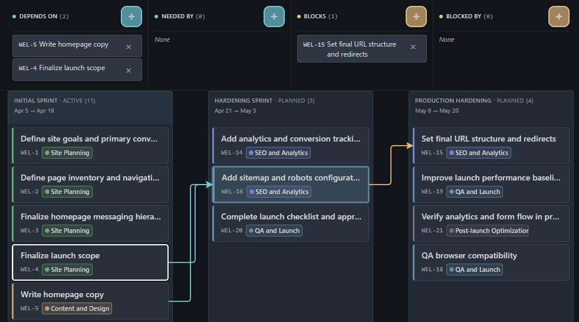Open card Add analytics and conversion tracki...
579x322 pixels.
(291, 146)
